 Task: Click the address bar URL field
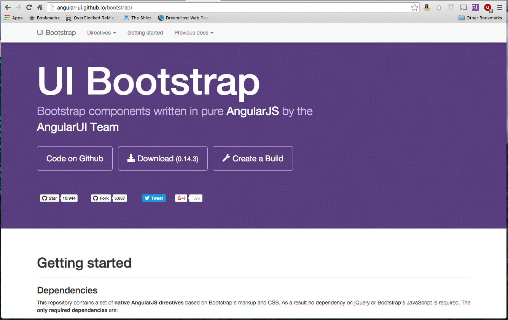232,8
